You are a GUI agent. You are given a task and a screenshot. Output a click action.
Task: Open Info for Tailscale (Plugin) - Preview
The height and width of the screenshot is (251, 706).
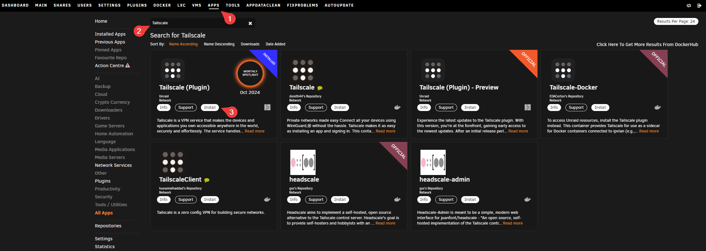tap(424, 108)
